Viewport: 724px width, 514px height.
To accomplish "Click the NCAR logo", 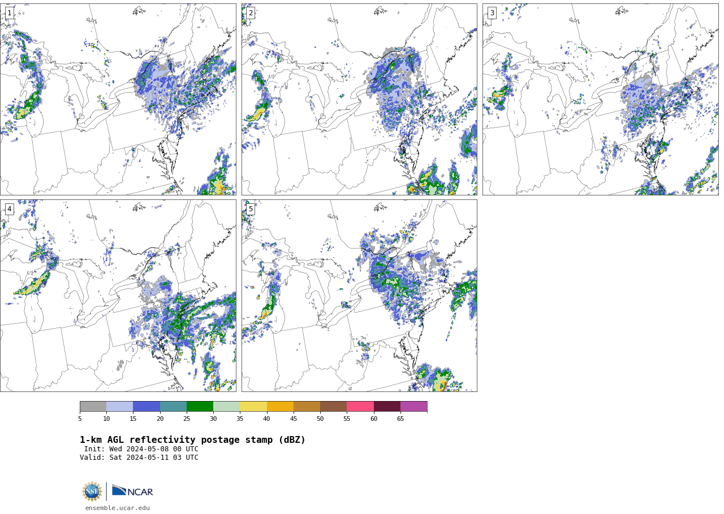I will (x=132, y=491).
